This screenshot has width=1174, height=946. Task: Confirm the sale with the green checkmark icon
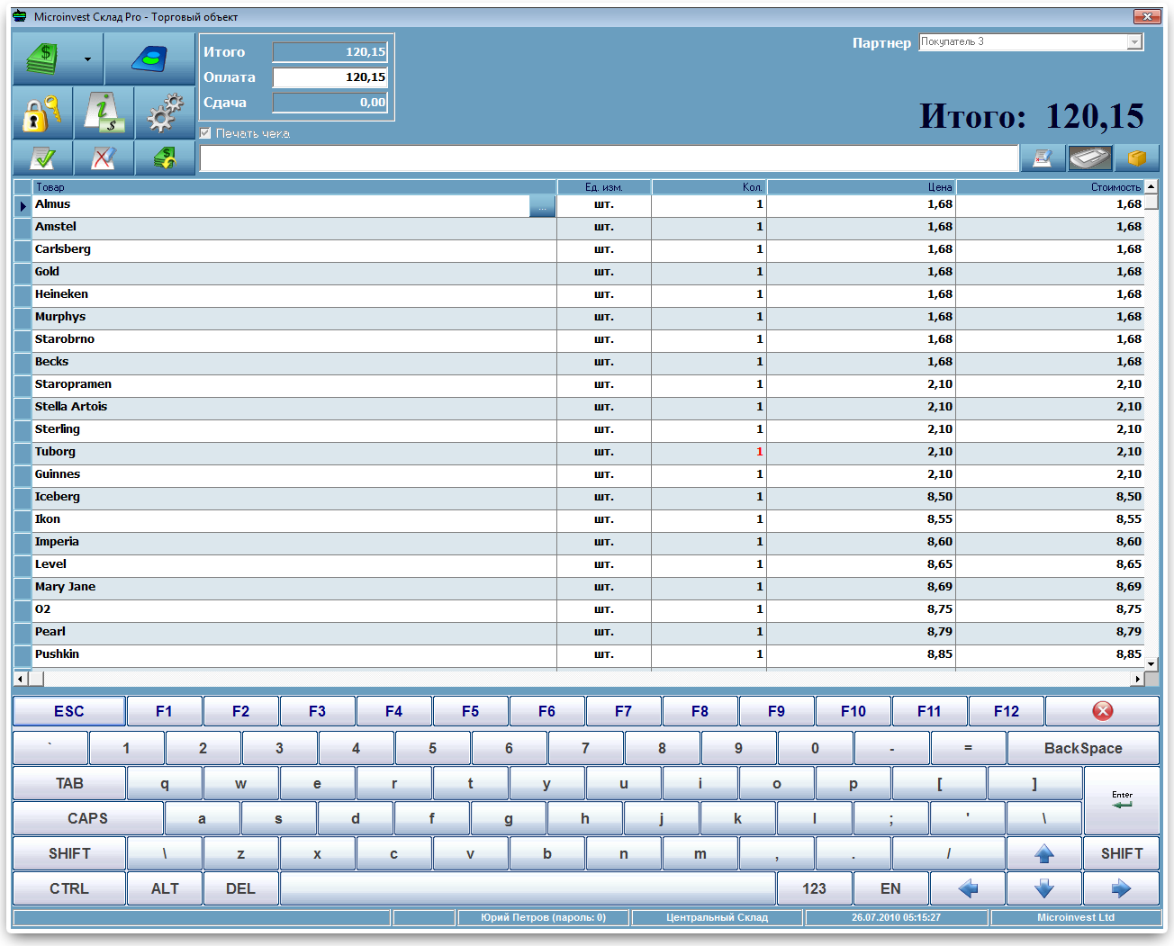pyautogui.click(x=42, y=158)
